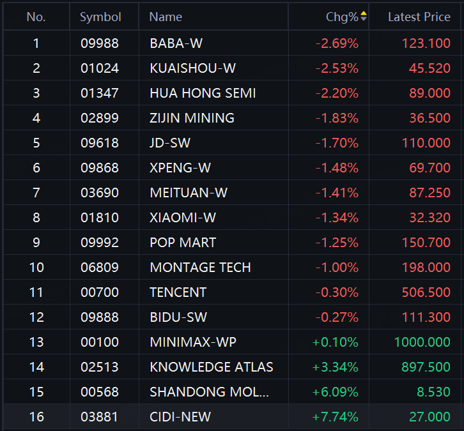Select symbol 09618
Image resolution: width=464 pixels, height=431 pixels.
pyautogui.click(x=100, y=143)
